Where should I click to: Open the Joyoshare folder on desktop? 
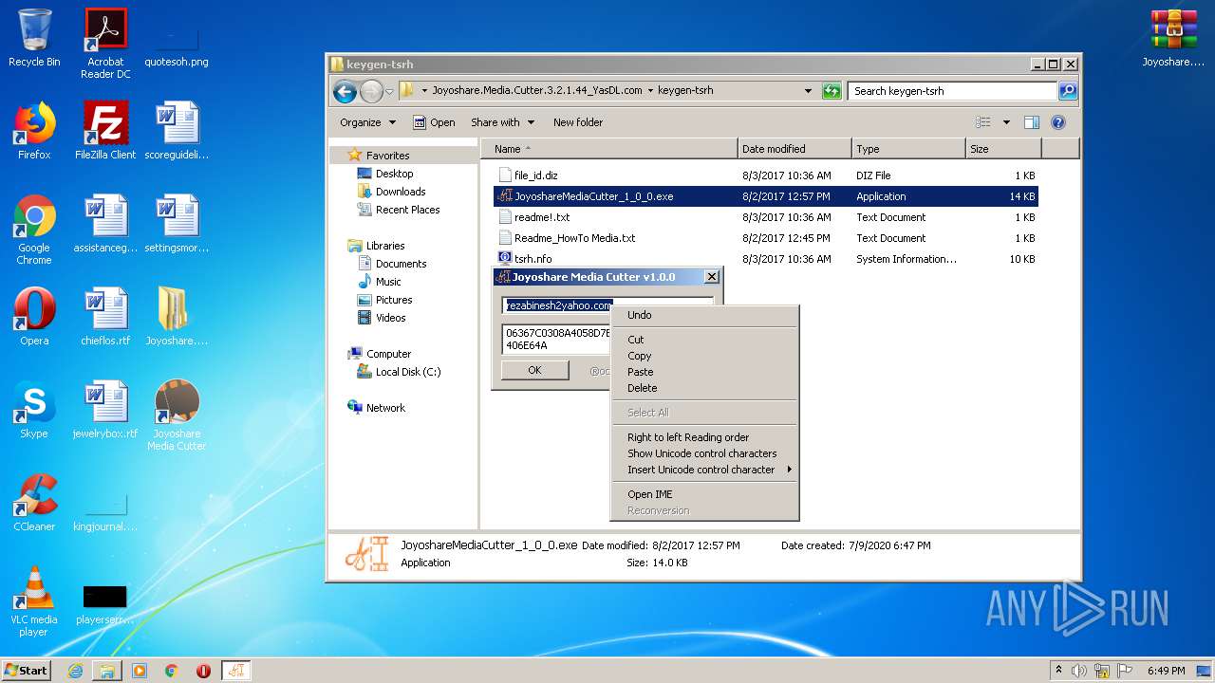click(177, 317)
